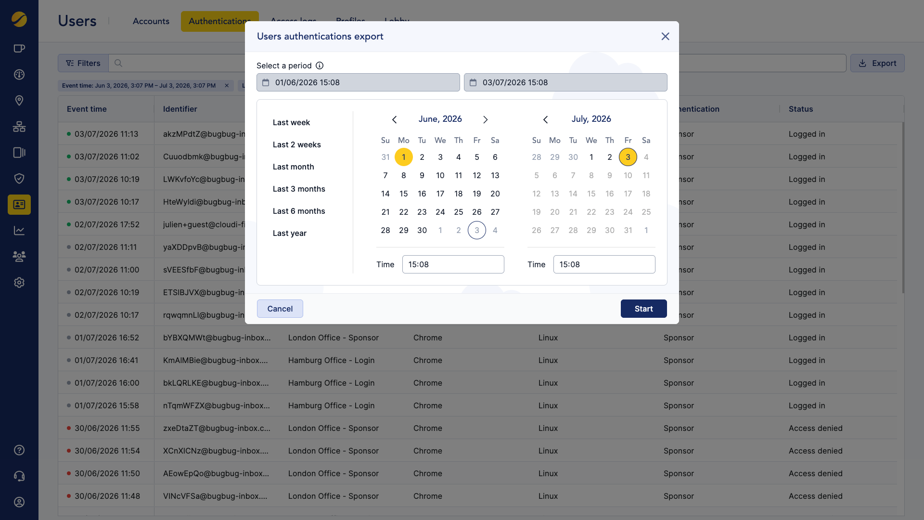
Task: Close the authentications export dialog
Action: pyautogui.click(x=666, y=37)
